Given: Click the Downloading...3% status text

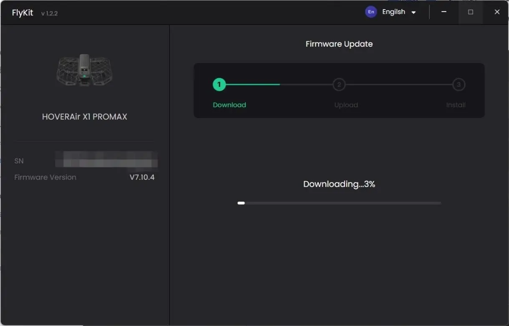Looking at the screenshot, I should pos(339,184).
